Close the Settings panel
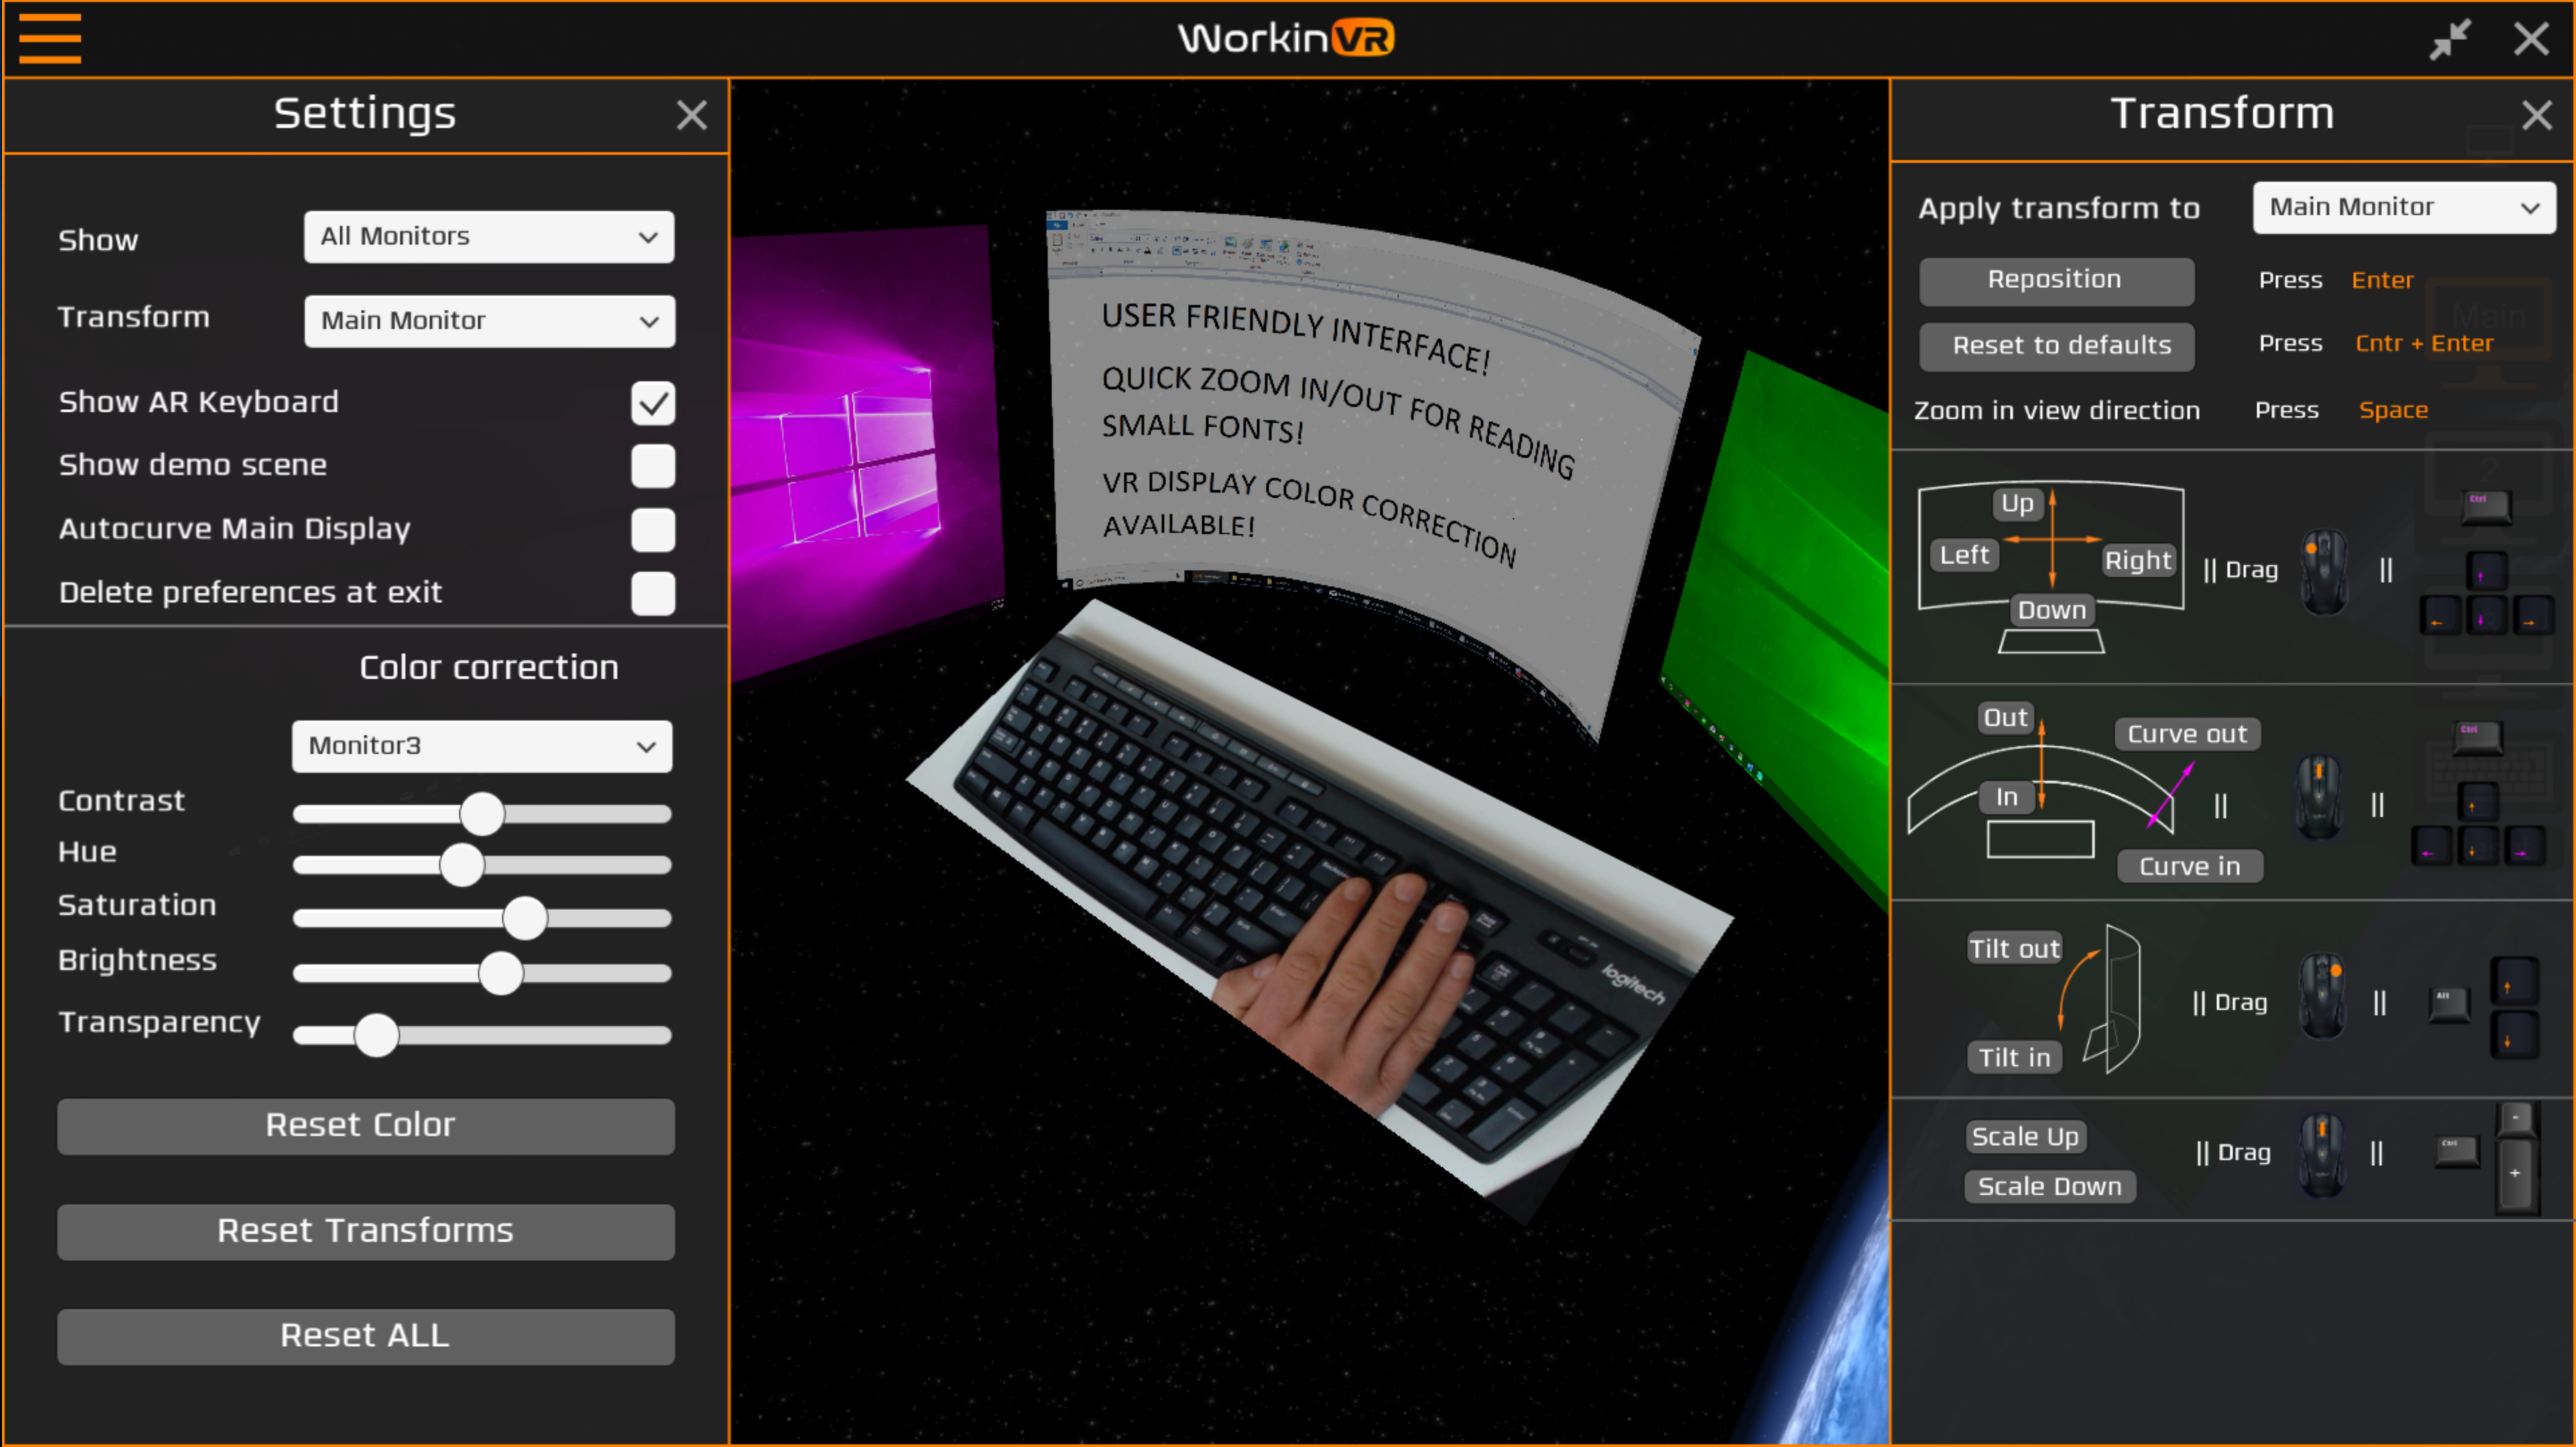Image resolution: width=2576 pixels, height=1447 pixels. click(692, 115)
